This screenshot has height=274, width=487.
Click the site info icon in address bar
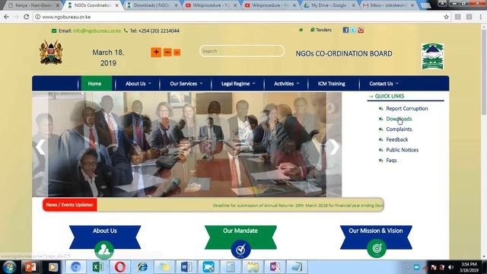(x=37, y=17)
